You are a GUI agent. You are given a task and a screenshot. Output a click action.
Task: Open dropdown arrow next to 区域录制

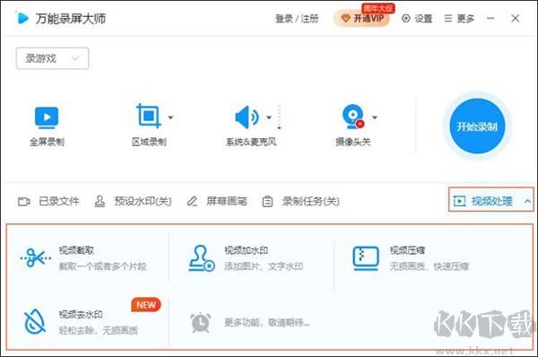170,118
